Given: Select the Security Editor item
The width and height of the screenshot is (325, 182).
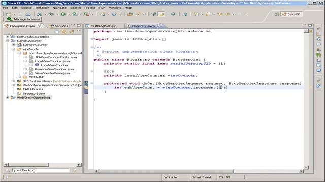Looking at the screenshot, I should point(34,93).
